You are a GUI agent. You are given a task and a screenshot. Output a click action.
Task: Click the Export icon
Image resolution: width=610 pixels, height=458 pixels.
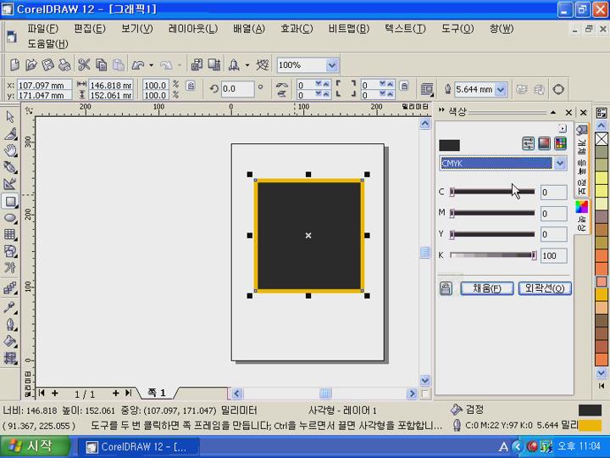(214, 64)
